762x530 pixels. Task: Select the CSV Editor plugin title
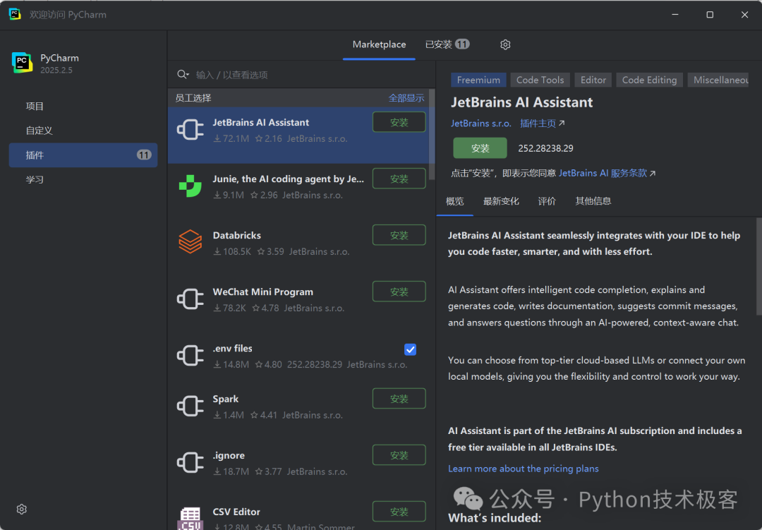click(236, 512)
